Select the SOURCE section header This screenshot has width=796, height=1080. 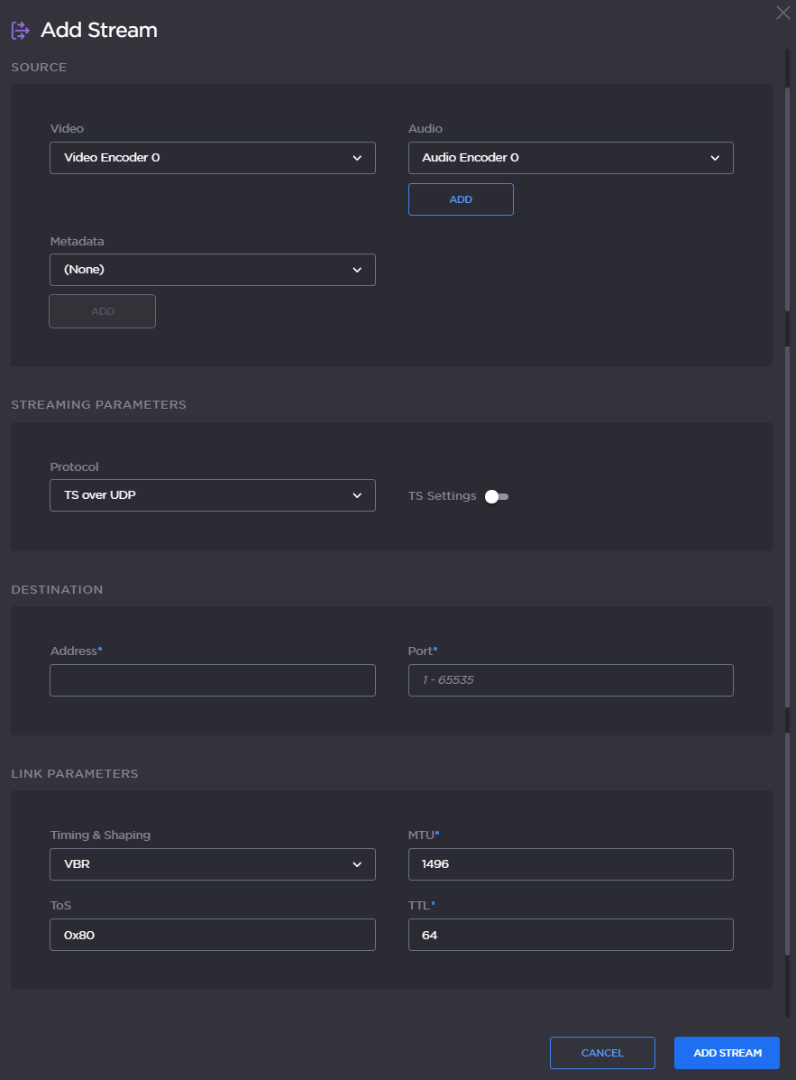coord(39,67)
